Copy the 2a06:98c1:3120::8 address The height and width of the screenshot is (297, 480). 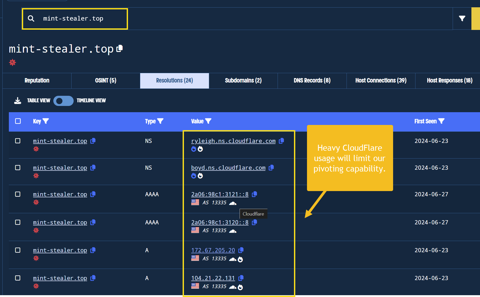coord(254,222)
